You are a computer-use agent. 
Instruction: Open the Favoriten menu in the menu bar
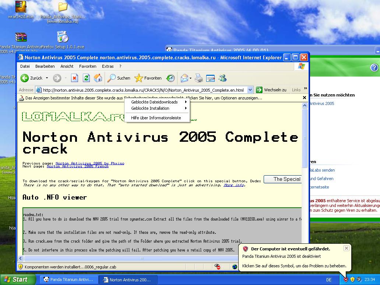88,66
